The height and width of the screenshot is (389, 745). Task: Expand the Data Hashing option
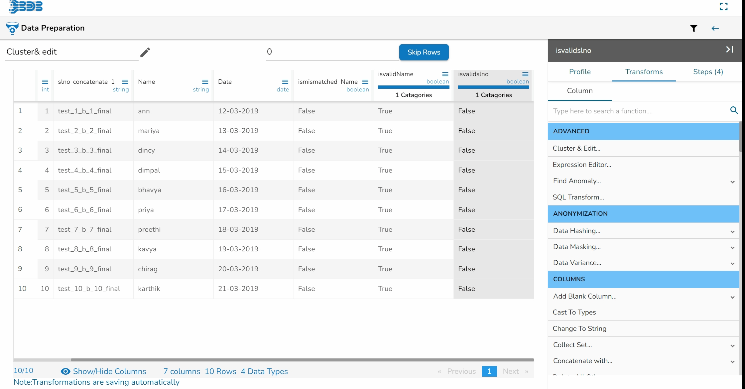coord(732,231)
